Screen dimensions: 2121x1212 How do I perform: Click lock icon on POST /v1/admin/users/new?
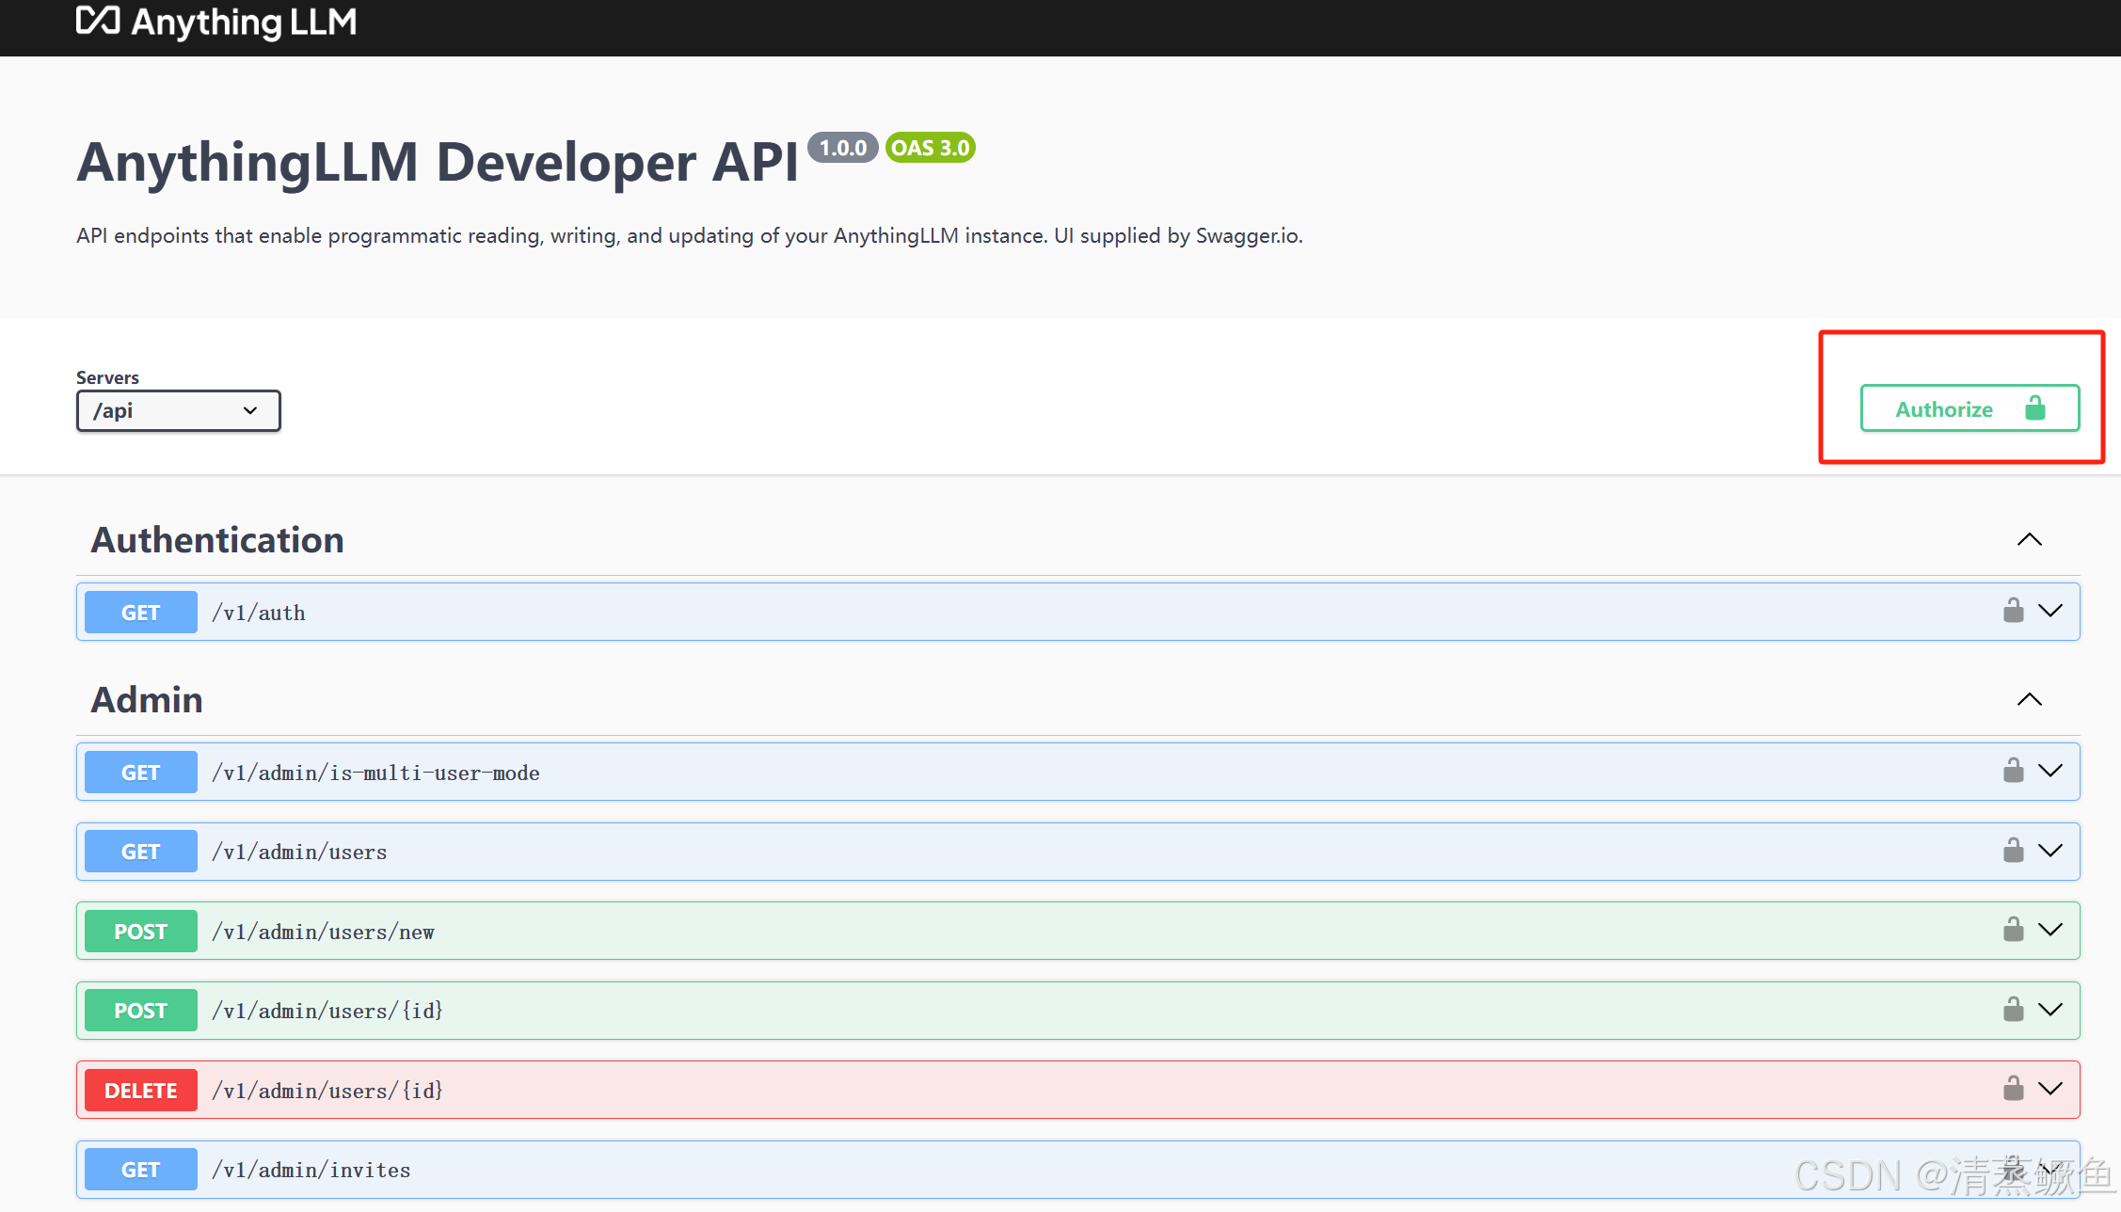[x=2013, y=930]
